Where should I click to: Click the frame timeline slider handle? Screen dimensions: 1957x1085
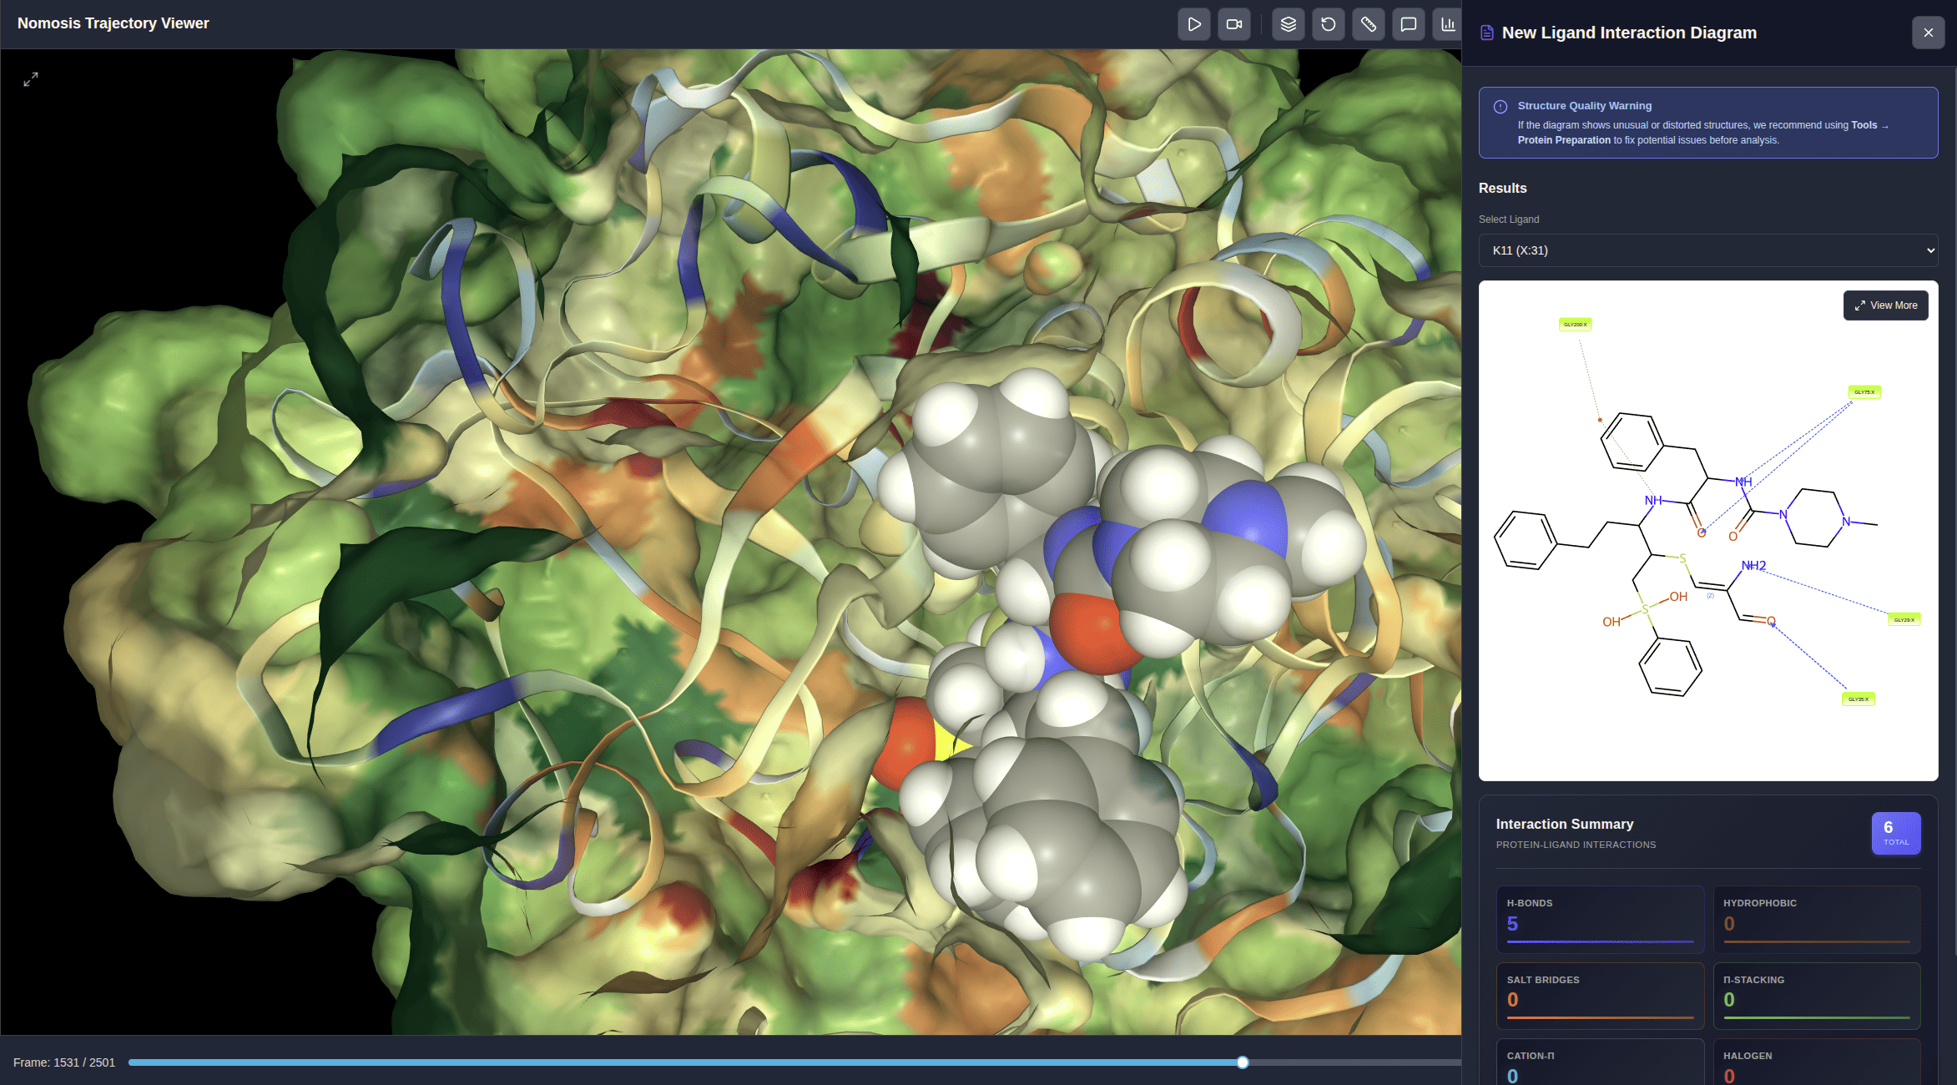point(1243,1062)
